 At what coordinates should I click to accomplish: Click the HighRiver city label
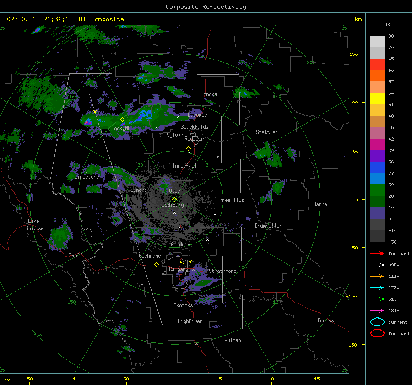coord(190,321)
